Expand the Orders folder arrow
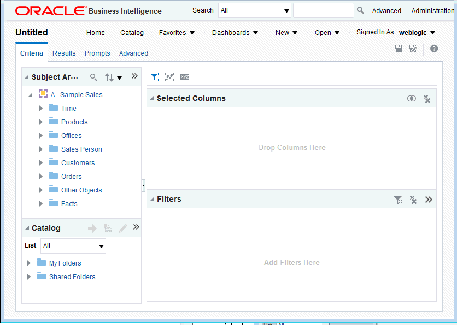This screenshot has height=325, width=457. click(41, 177)
